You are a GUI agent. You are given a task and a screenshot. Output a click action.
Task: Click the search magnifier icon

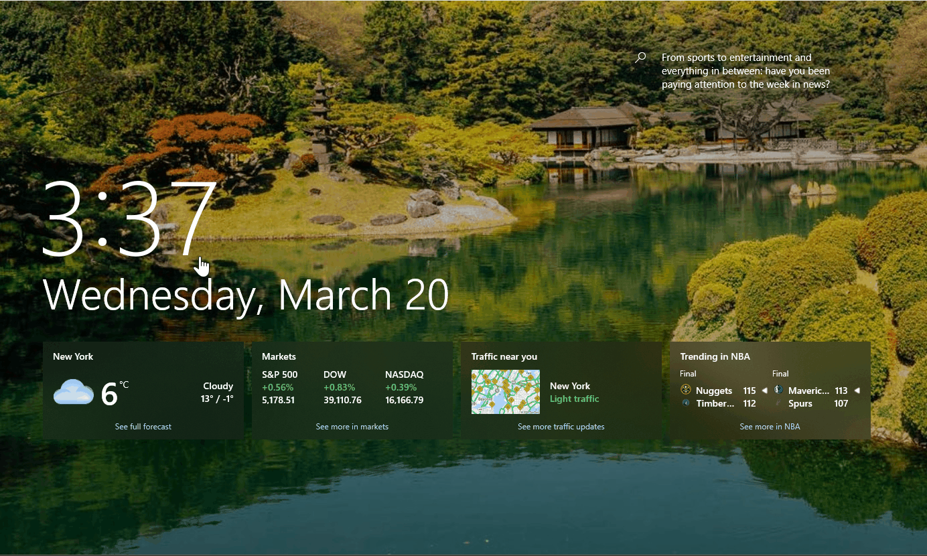[639, 58]
